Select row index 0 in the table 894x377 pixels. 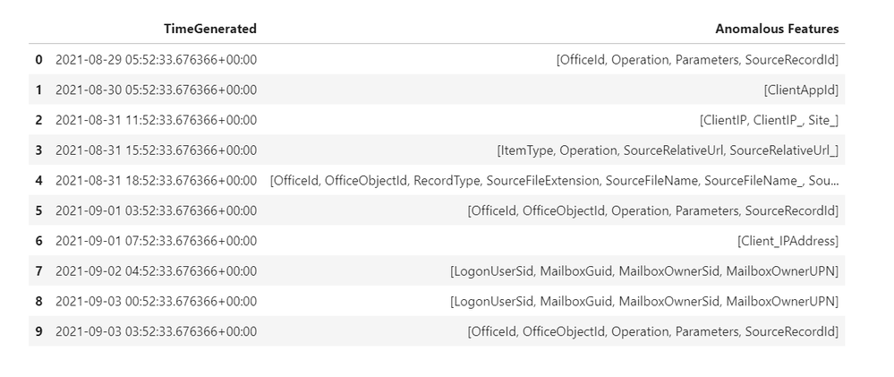(x=38, y=60)
